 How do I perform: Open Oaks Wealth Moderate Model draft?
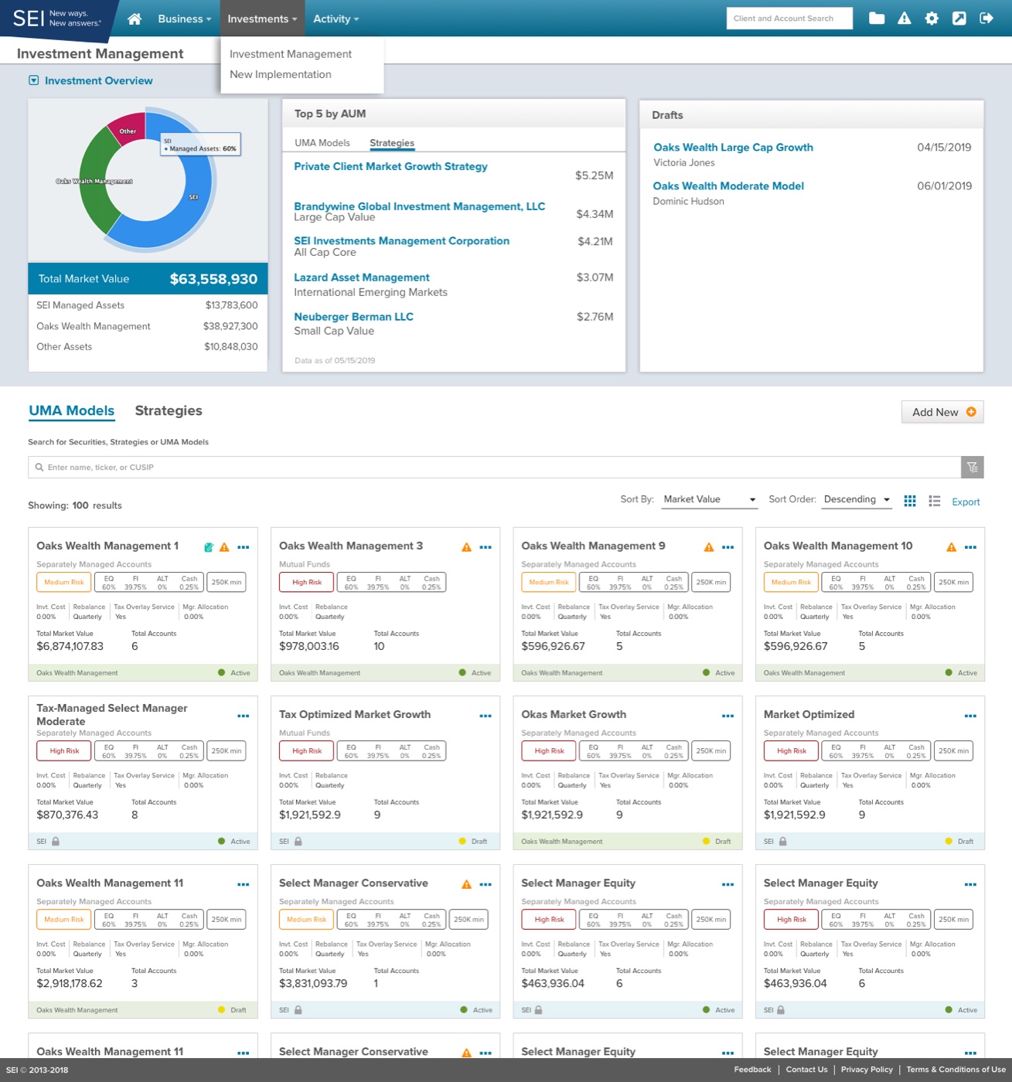(x=728, y=186)
